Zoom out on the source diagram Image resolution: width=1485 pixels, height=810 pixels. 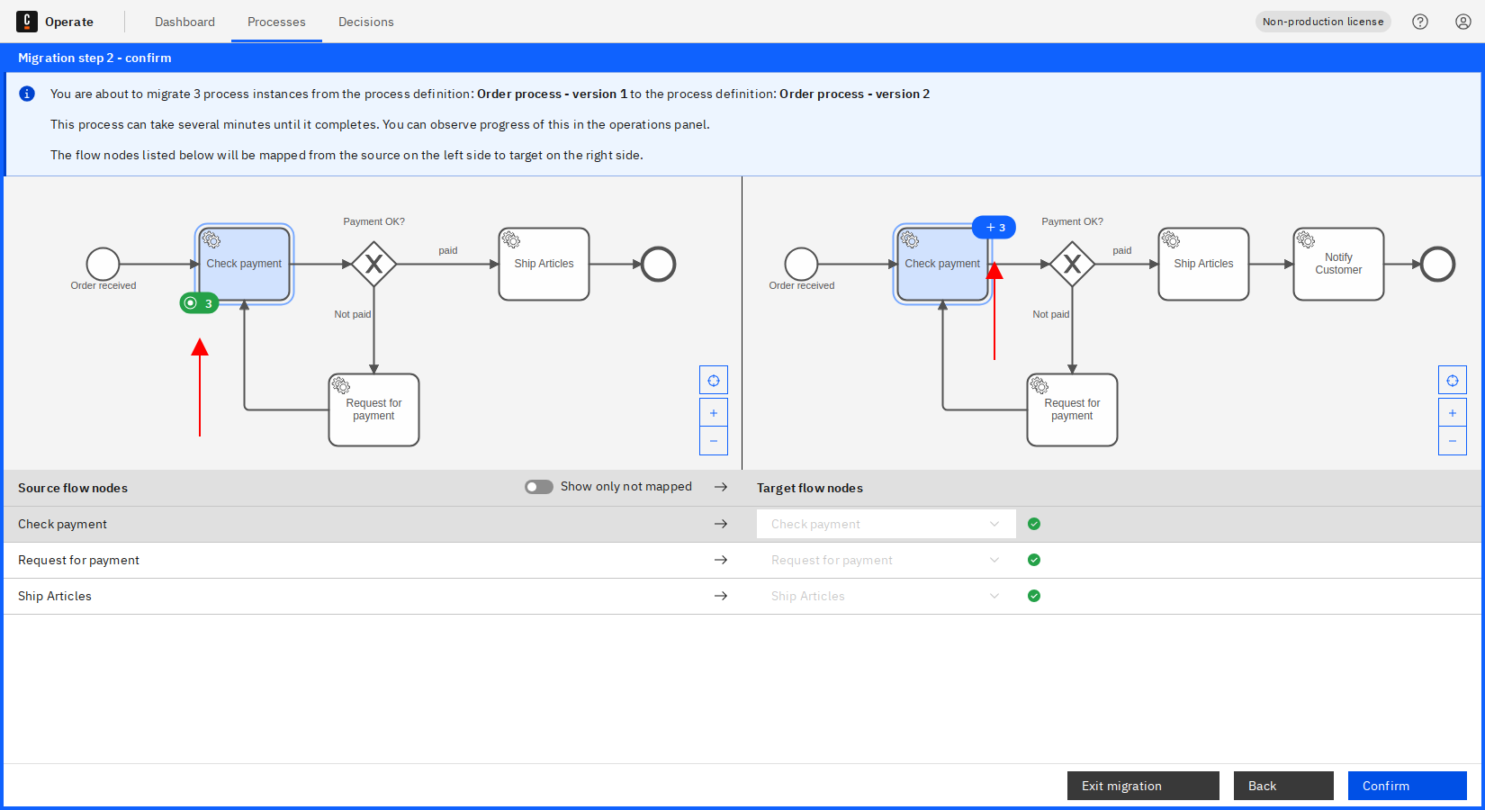pyautogui.click(x=714, y=441)
